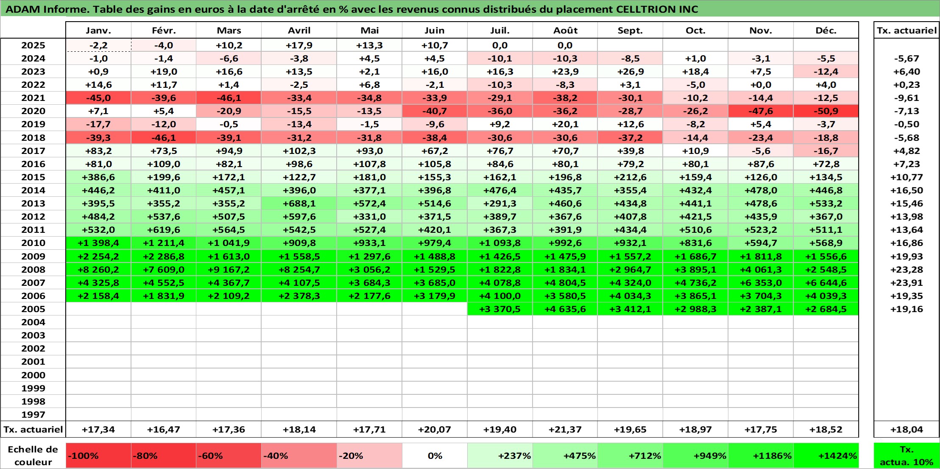Click the +597,6 cell in 2012
940x469 pixels.
click(x=299, y=217)
